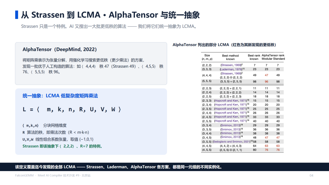Screen dimensions: 329x185
Task: Click the '(Hopcroft and Kerr, 1971)' reference in the (2,5,5) row
Action: [x=232, y=121]
